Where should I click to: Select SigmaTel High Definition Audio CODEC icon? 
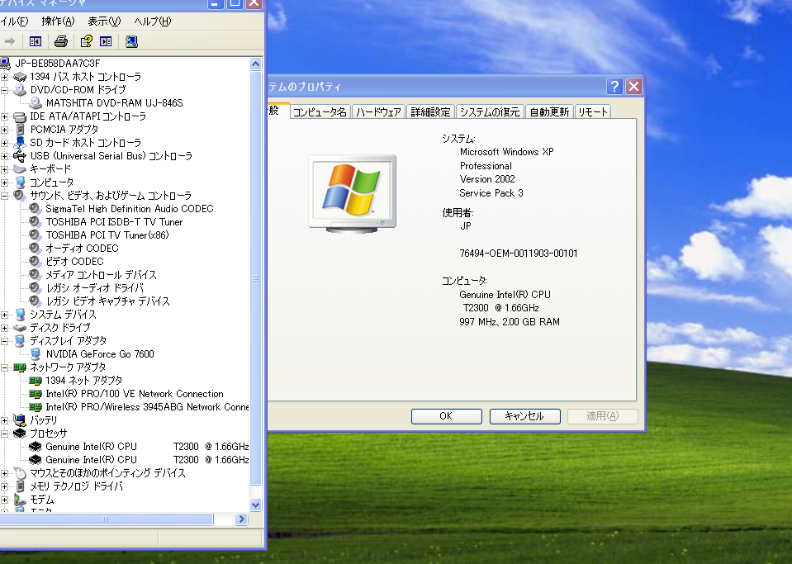[x=35, y=209]
